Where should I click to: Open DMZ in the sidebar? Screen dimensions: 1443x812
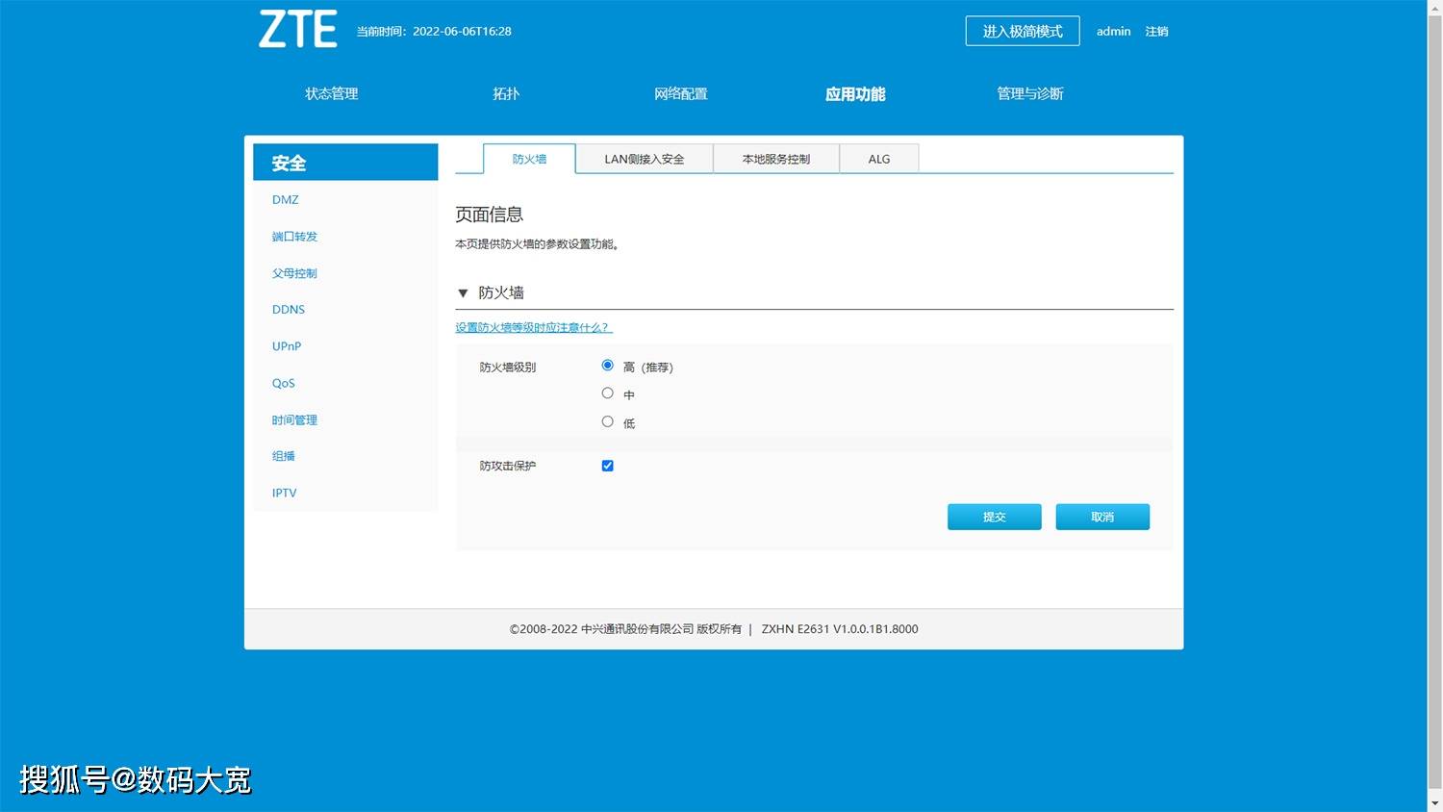coord(285,200)
